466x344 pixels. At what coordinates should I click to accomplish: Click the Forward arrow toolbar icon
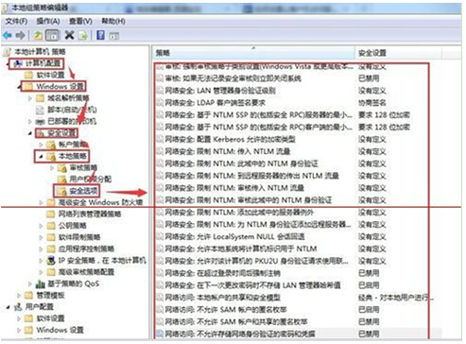coord(20,35)
